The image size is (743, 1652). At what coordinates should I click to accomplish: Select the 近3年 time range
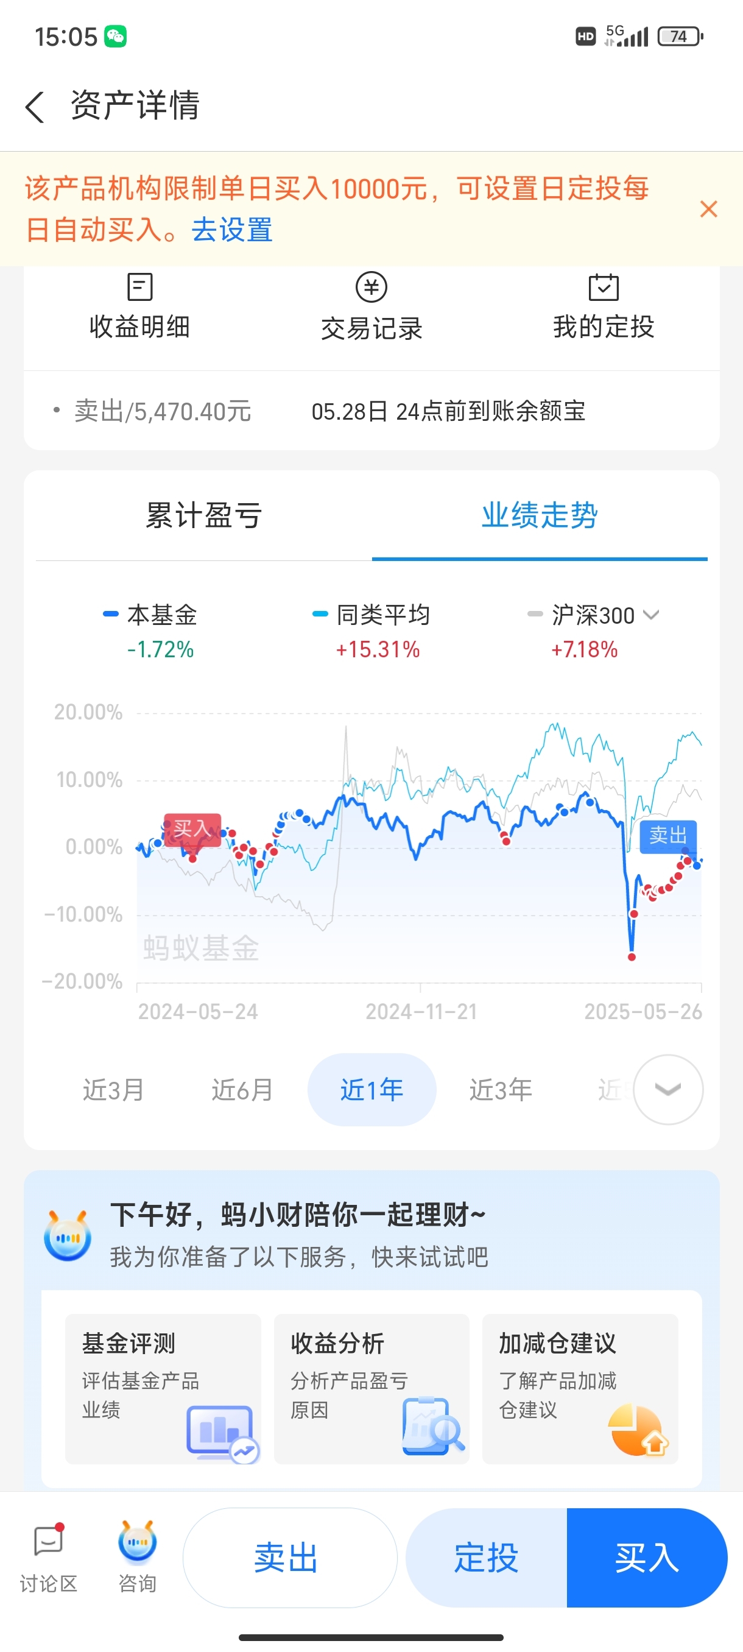tap(500, 1090)
